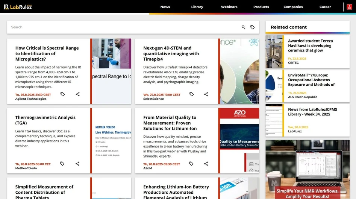Click date 'Tu, 26.8.2025 21:30 CEST'
The image size is (356, 199).
pyautogui.click(x=33, y=95)
